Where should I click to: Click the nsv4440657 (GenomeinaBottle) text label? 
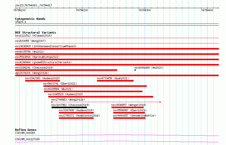(134, 116)
